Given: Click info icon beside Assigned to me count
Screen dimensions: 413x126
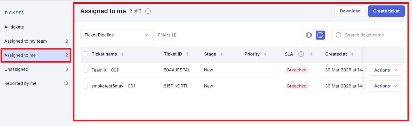Looking at the screenshot, I should 148,11.
